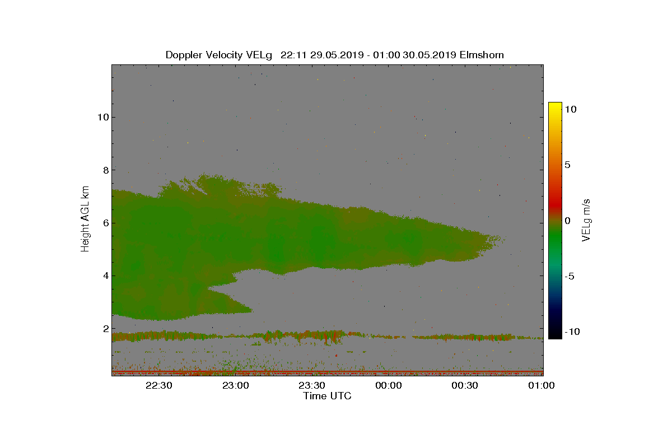Viewport: 672px width, 448px height.
Task: Click the 'VELg m/s' colorbar label
Action: pyautogui.click(x=587, y=220)
